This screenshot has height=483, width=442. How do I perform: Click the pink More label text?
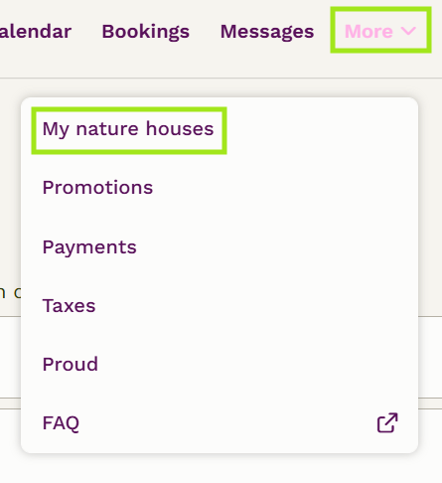tap(368, 32)
